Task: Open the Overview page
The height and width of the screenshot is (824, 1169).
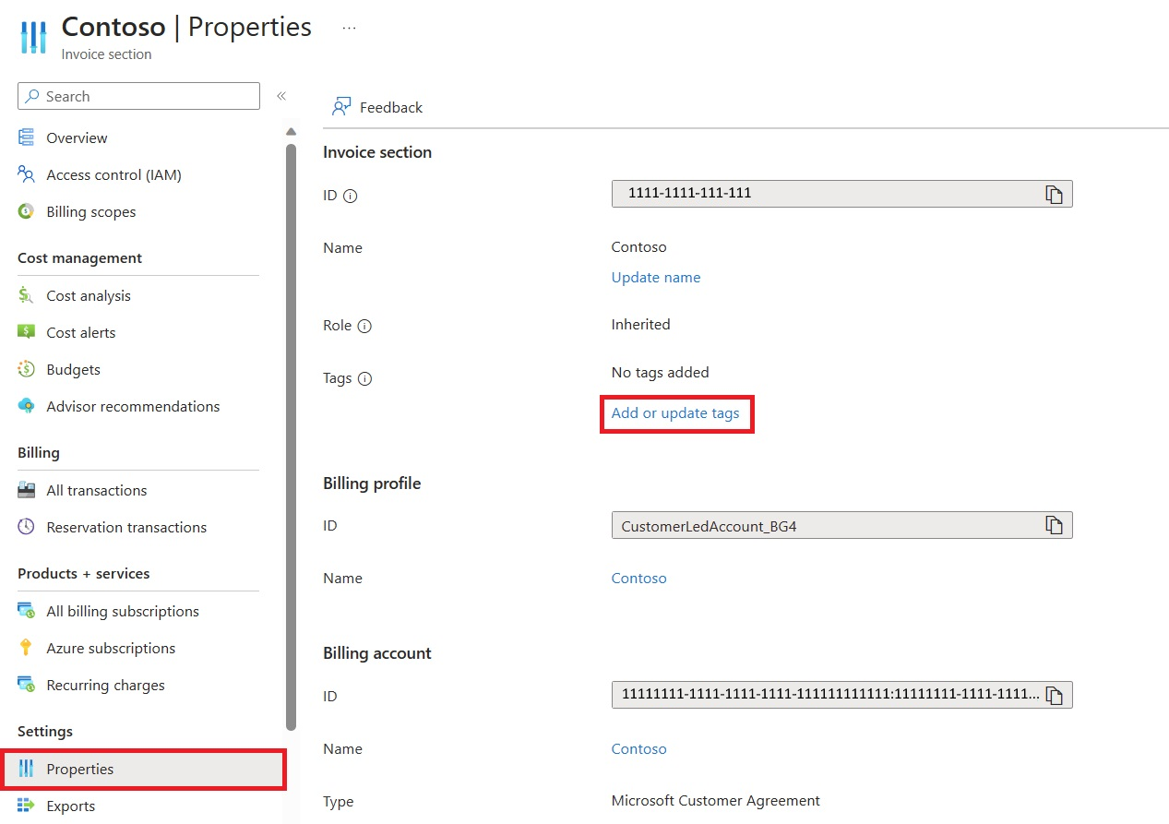Action: pyautogui.click(x=77, y=137)
